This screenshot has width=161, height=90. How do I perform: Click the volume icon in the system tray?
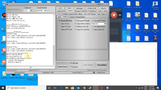point(142,88)
